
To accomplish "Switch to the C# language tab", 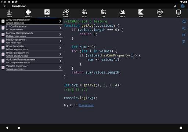I will pyautogui.click(x=84, y=13).
